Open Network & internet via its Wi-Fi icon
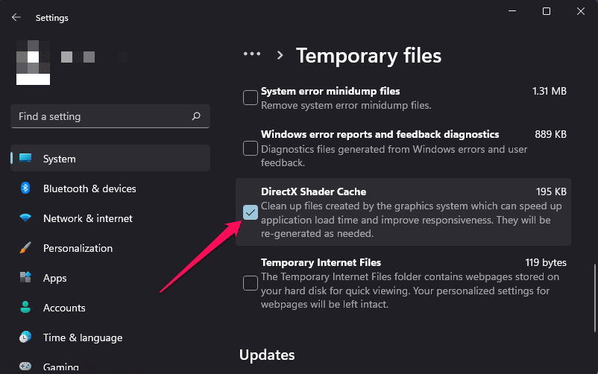The width and height of the screenshot is (598, 374). [26, 218]
